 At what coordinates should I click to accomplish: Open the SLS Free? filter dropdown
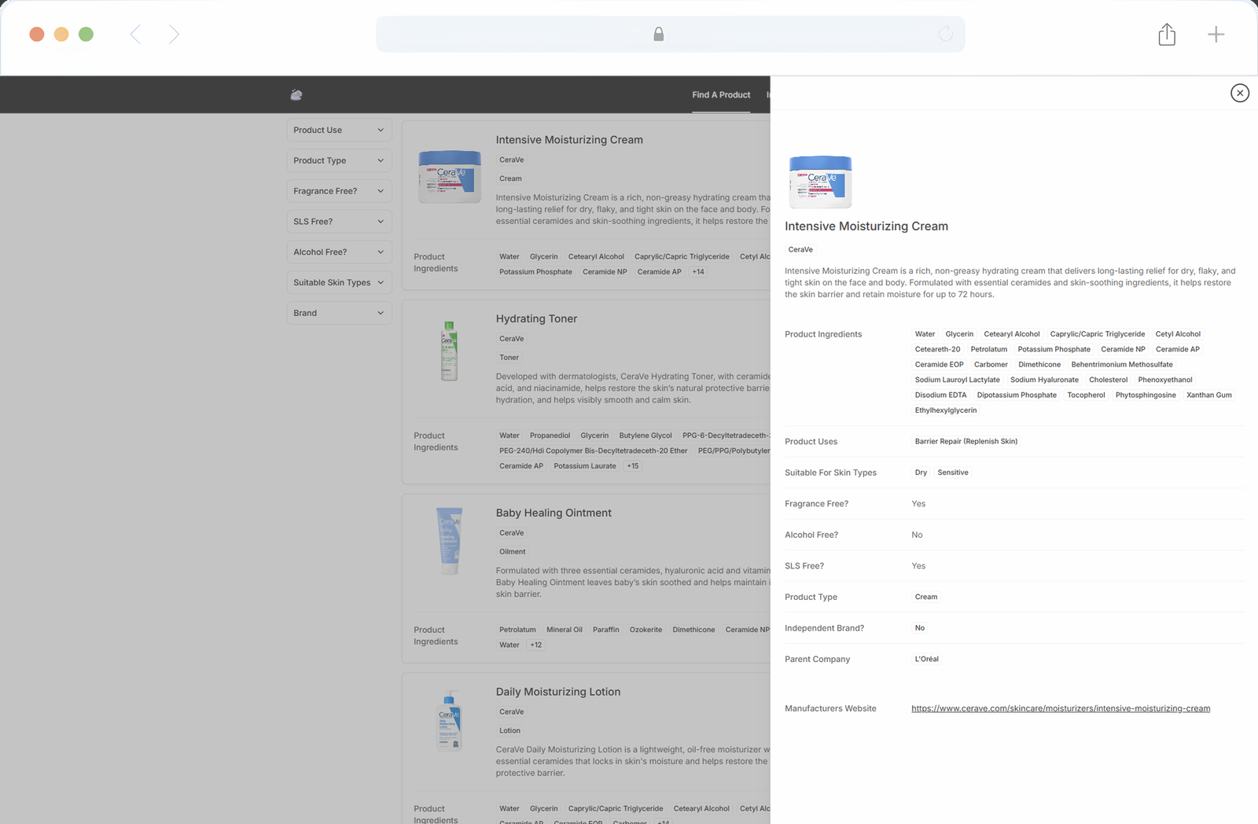click(x=340, y=222)
